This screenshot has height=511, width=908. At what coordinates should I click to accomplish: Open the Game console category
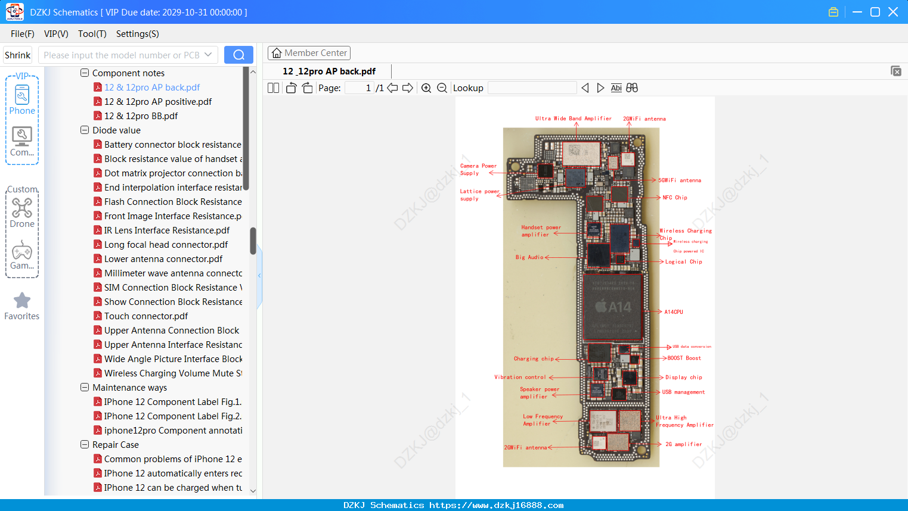[x=22, y=255]
